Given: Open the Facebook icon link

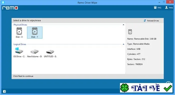Looking at the screenshot, I should 4,92.
